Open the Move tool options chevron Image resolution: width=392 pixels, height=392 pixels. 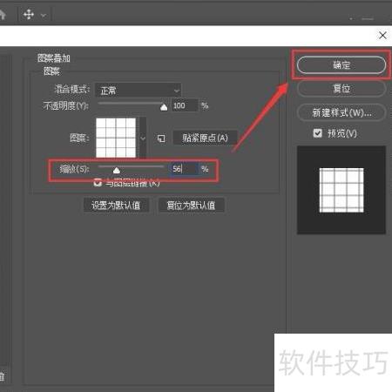[44, 15]
